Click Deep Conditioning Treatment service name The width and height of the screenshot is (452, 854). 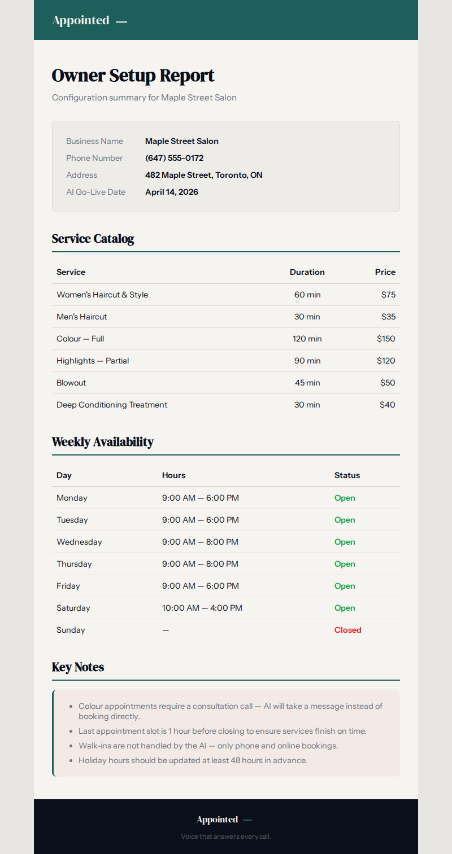(x=112, y=405)
